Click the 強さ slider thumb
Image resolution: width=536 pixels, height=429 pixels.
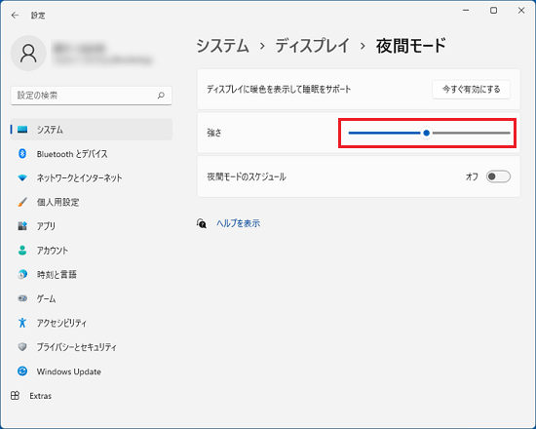pos(426,133)
